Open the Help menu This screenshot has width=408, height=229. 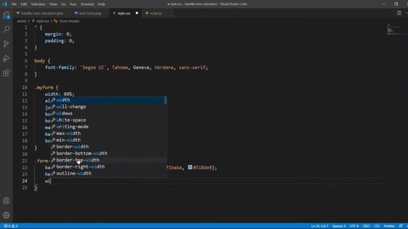tap(101, 4)
